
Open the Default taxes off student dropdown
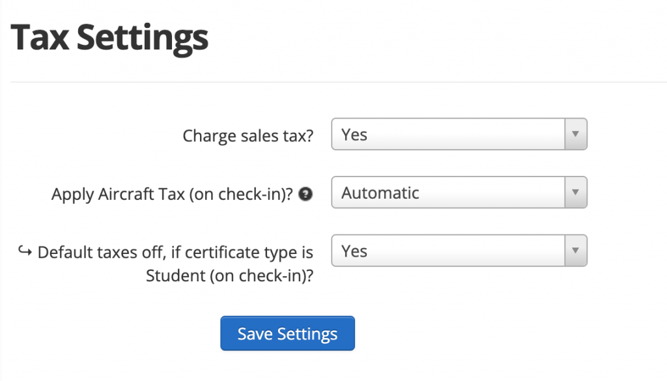pos(459,251)
